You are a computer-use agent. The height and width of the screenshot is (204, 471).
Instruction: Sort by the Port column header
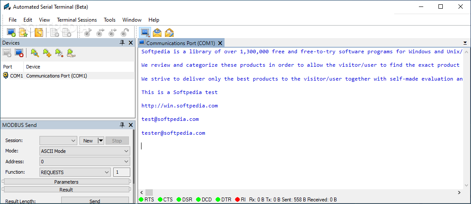(x=12, y=67)
